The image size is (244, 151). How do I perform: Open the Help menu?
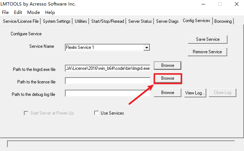click(50, 12)
